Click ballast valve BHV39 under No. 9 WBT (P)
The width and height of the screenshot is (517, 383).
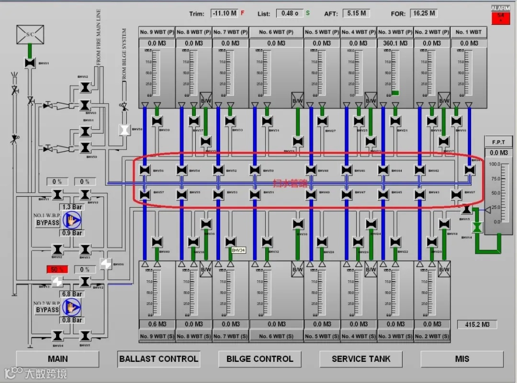coord(157,121)
